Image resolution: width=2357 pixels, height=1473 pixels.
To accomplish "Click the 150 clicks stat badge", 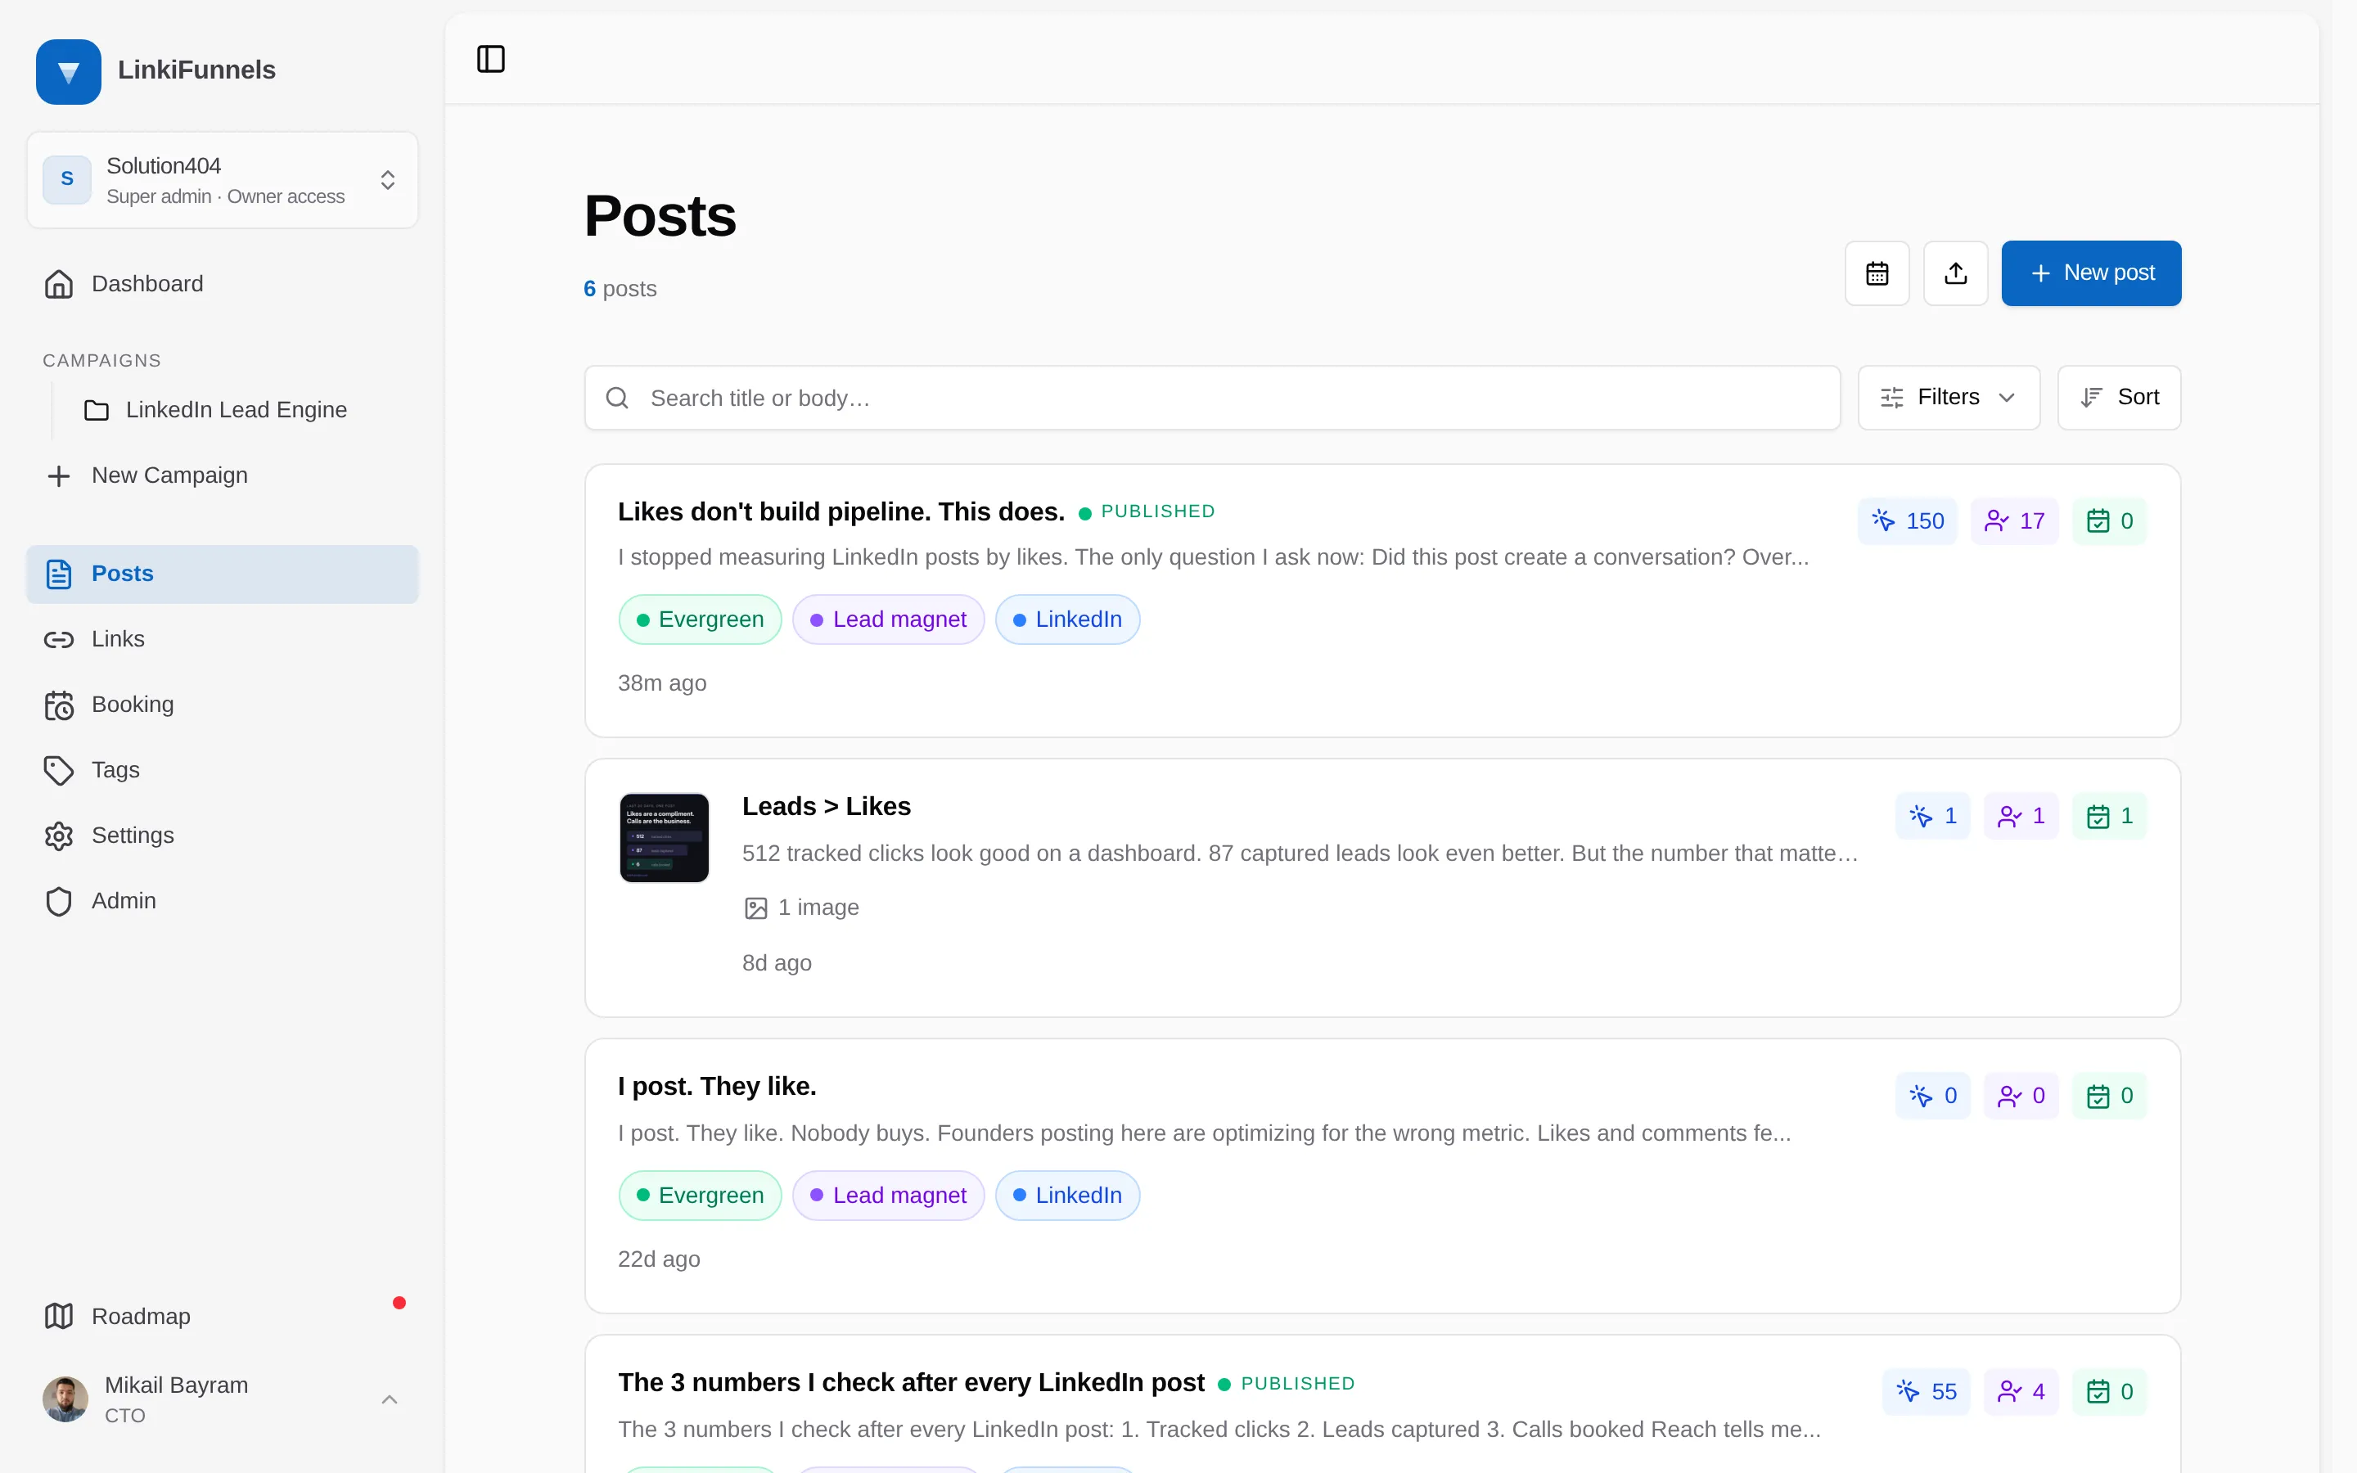I will (1907, 521).
